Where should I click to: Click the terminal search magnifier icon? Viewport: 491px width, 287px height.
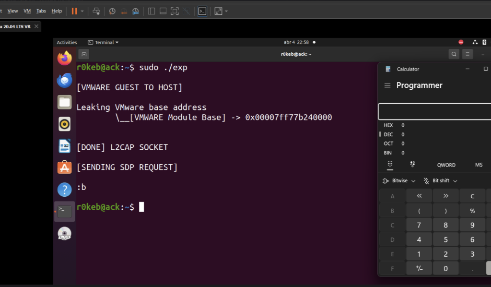click(454, 54)
